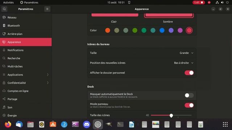
Task: Stop the screen recording indicator 1:41
Action: (x=199, y=3)
